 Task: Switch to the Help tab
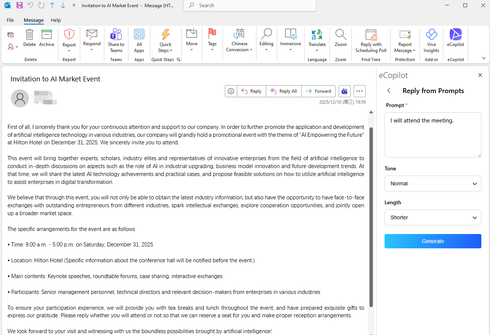pyautogui.click(x=56, y=20)
